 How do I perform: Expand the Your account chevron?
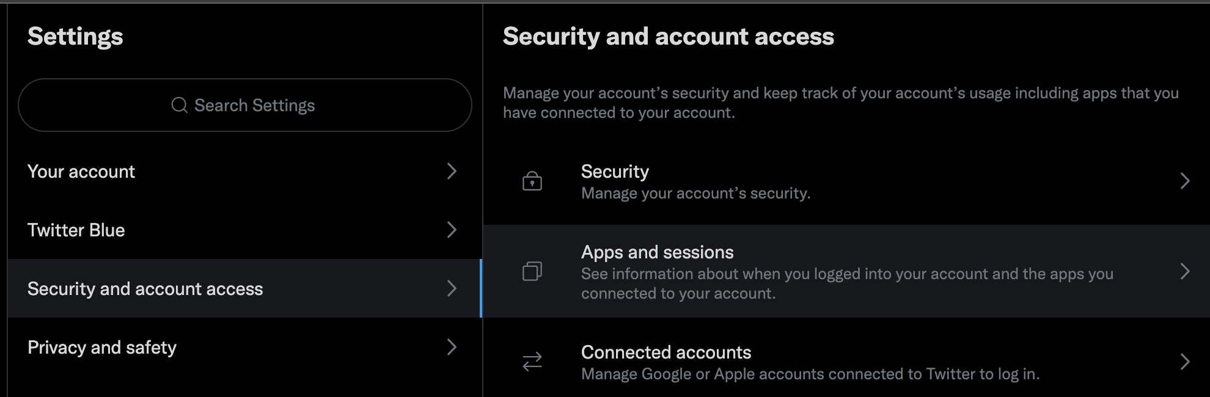point(452,171)
